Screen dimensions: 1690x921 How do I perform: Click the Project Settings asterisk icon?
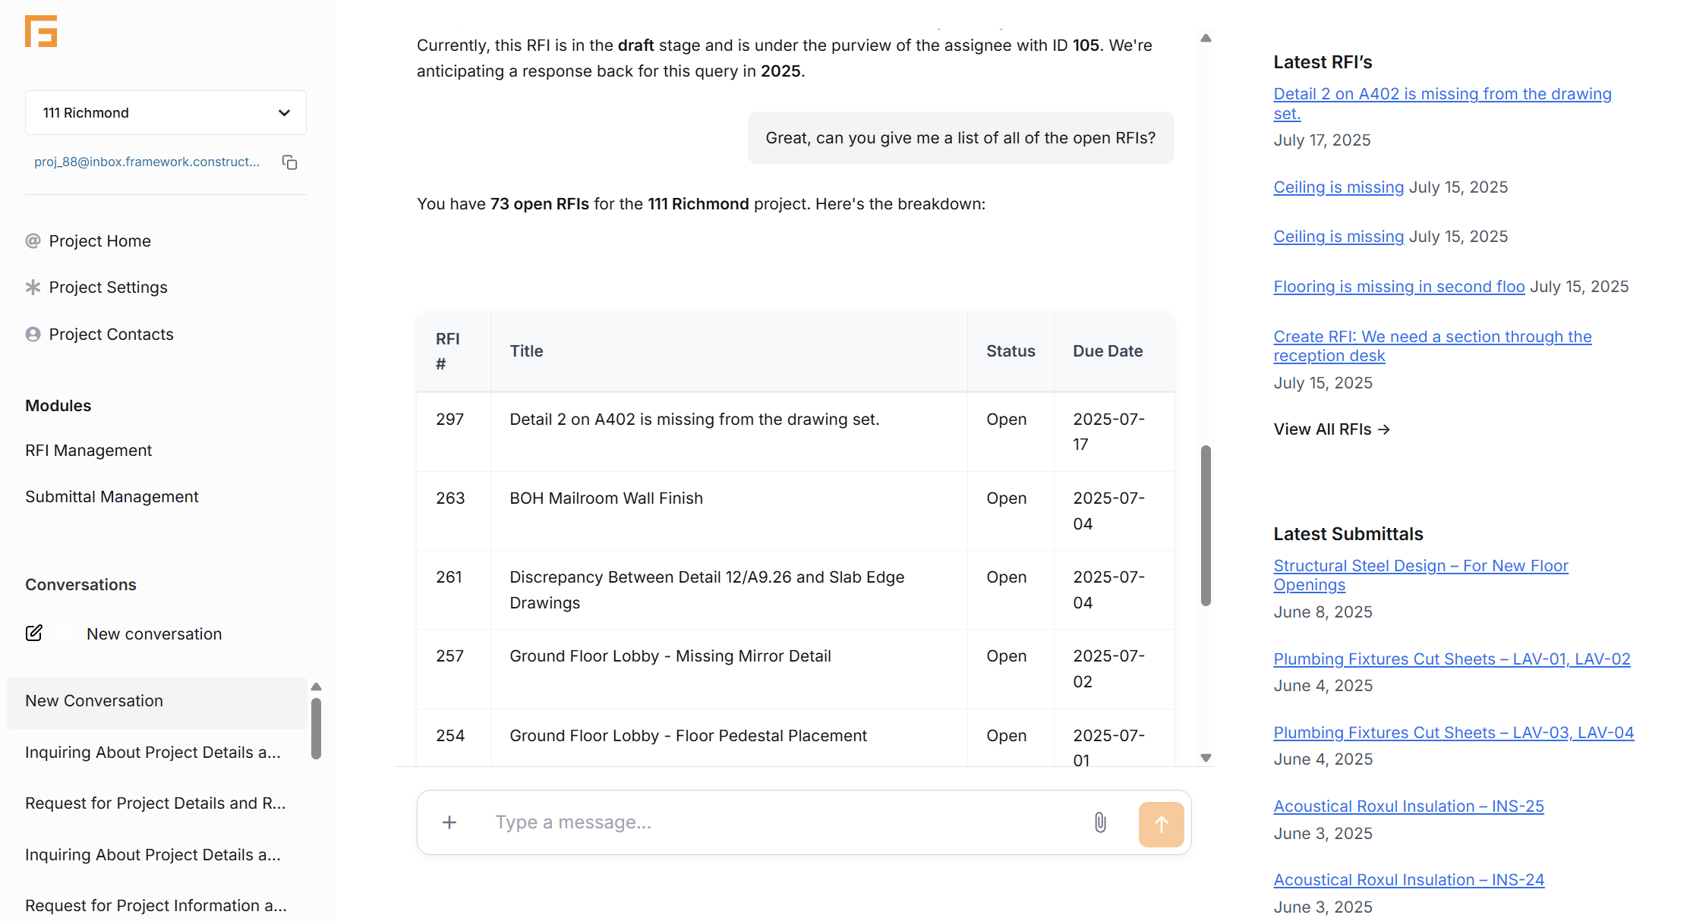[x=33, y=288]
